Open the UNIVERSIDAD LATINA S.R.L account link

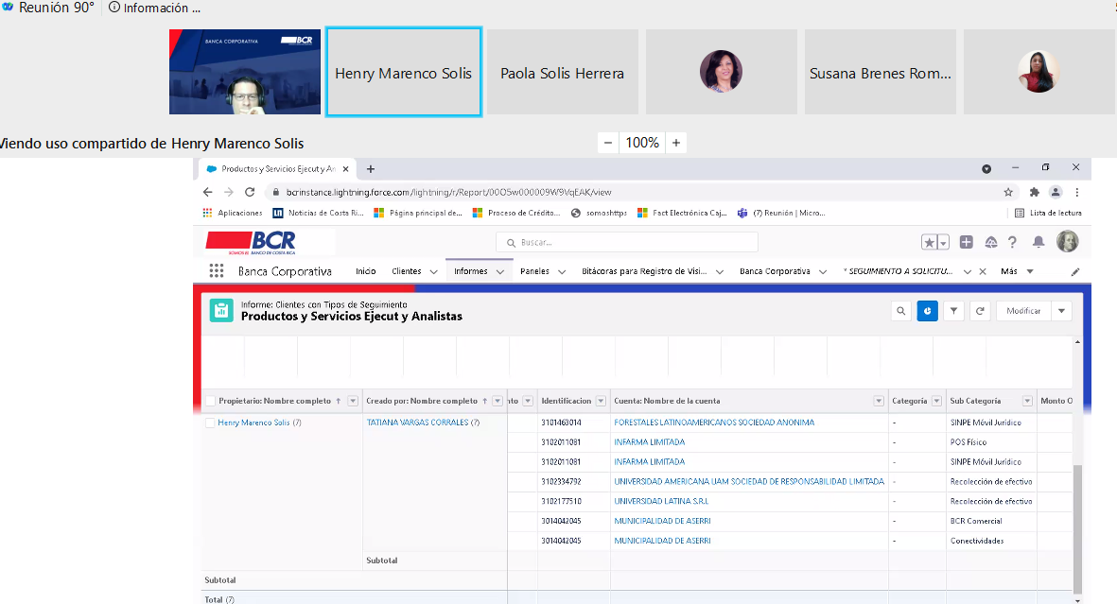point(661,501)
